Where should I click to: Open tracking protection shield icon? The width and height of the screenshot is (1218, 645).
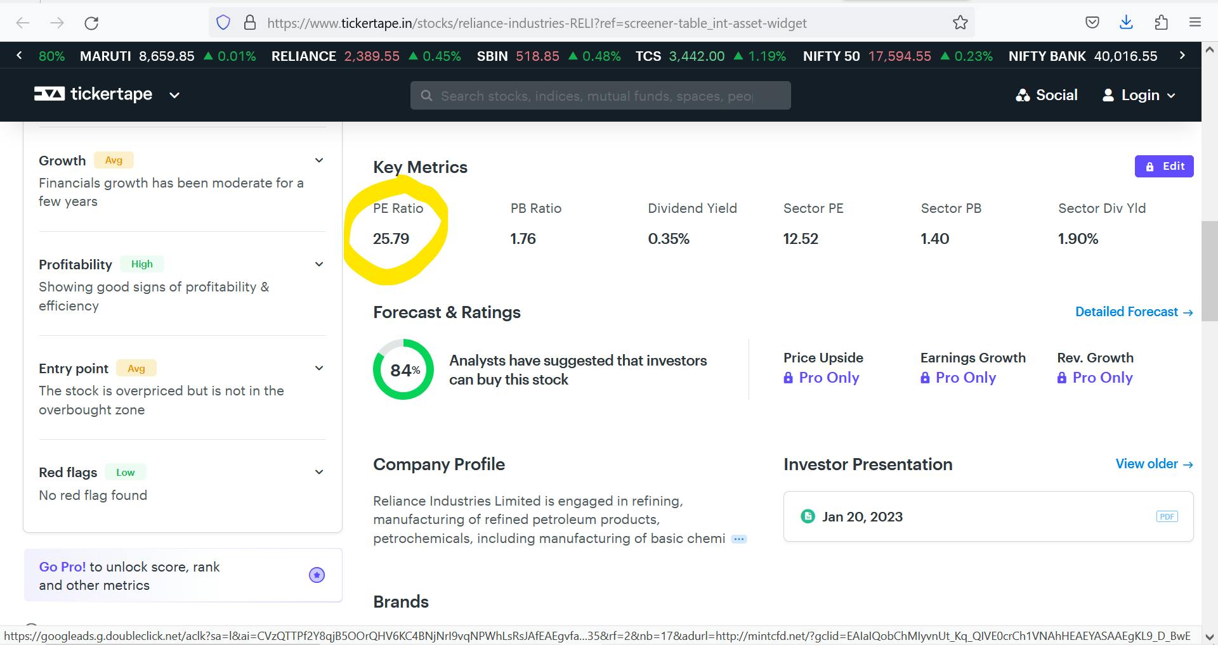[x=223, y=23]
